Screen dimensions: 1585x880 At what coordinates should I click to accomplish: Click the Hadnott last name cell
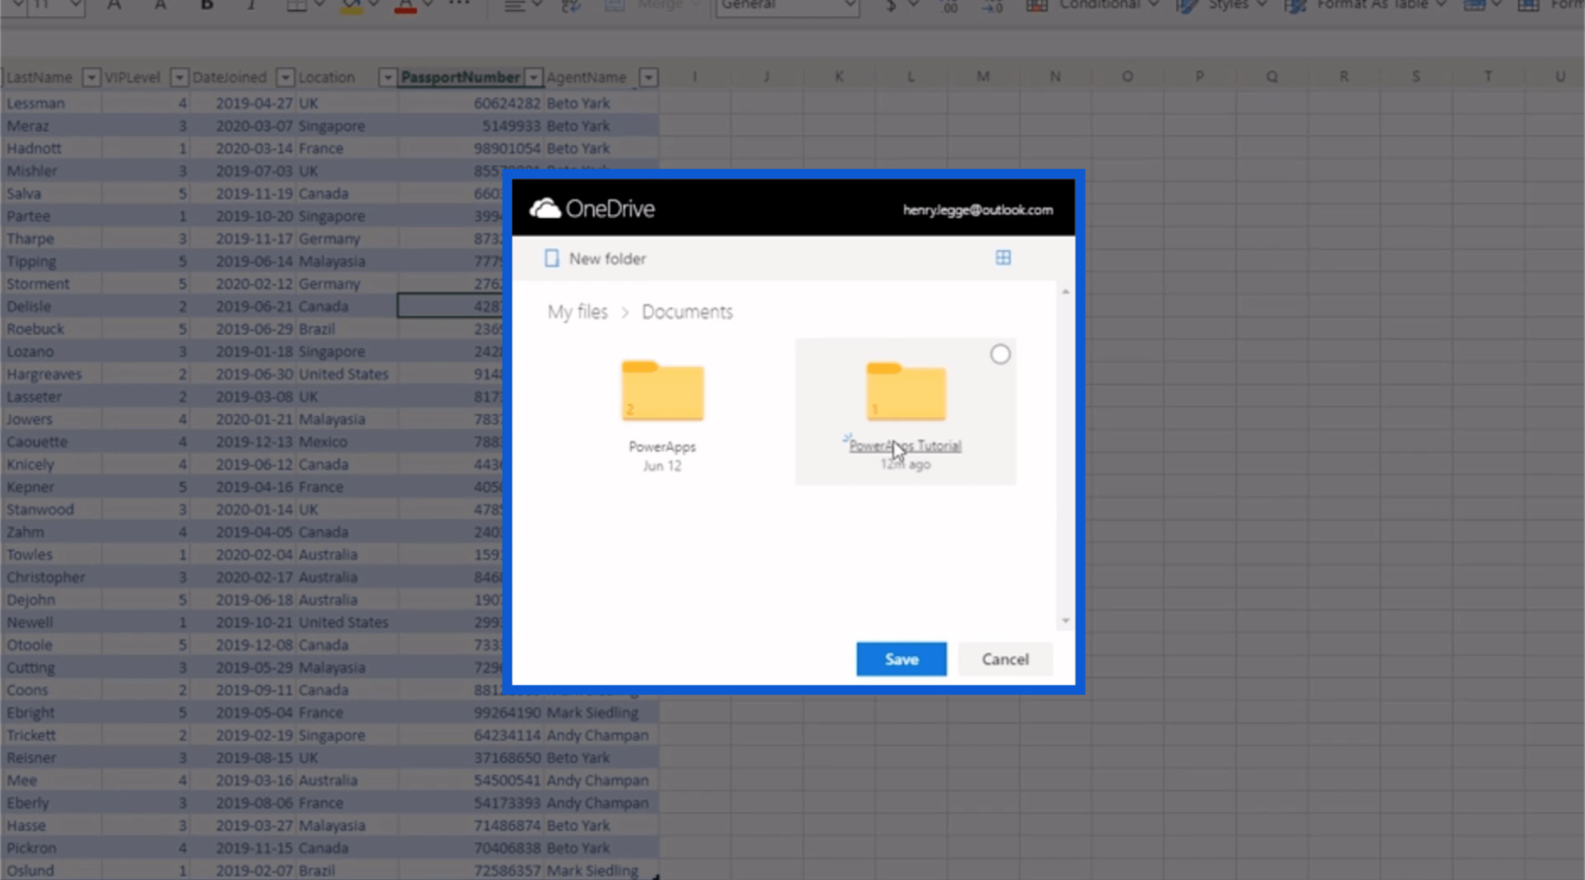point(51,149)
